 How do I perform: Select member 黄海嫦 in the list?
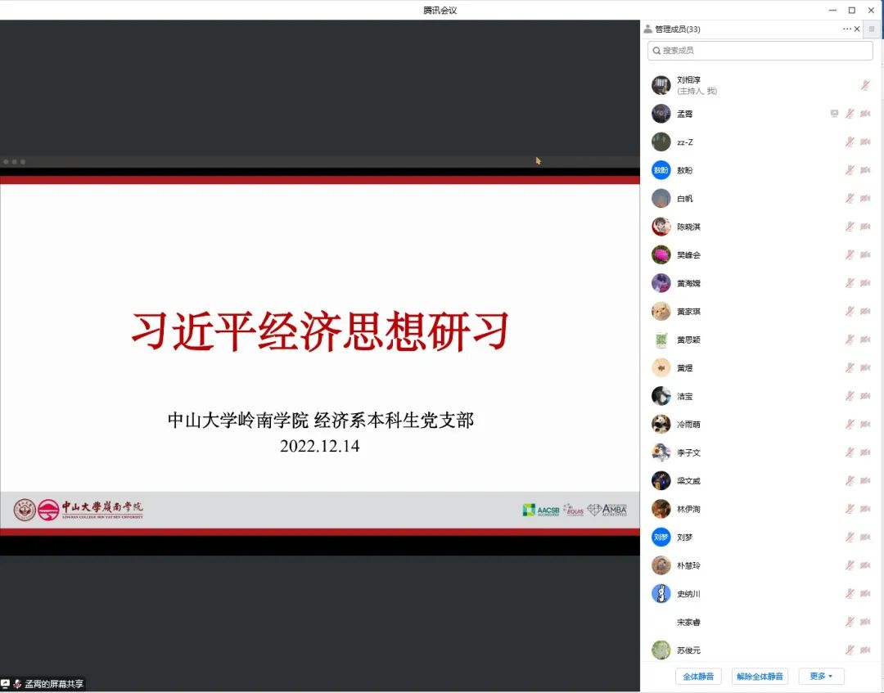click(x=688, y=283)
